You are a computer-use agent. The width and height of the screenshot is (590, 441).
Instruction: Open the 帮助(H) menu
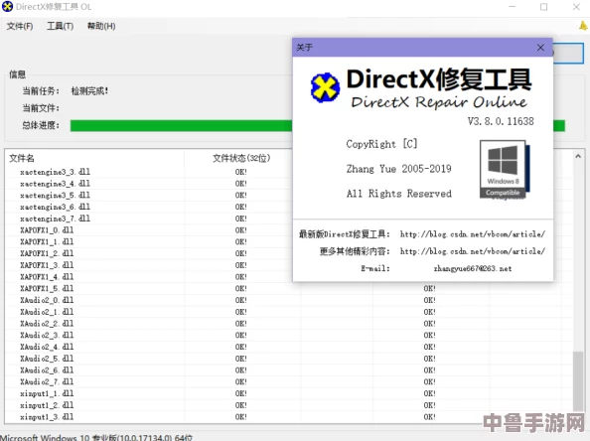(101, 26)
